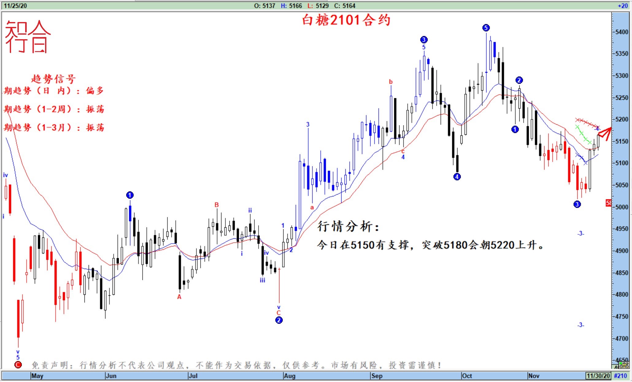The image size is (632, 382).
Task: Click the 5400 level on the price scale
Action: 622,32
